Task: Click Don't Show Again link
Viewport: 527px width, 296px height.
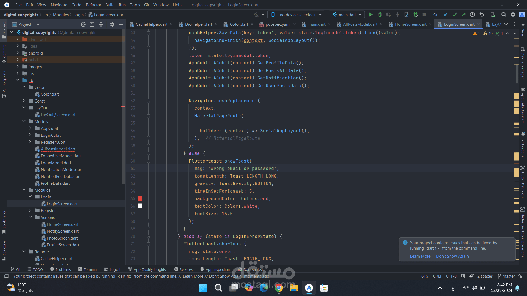Action: click(452, 256)
